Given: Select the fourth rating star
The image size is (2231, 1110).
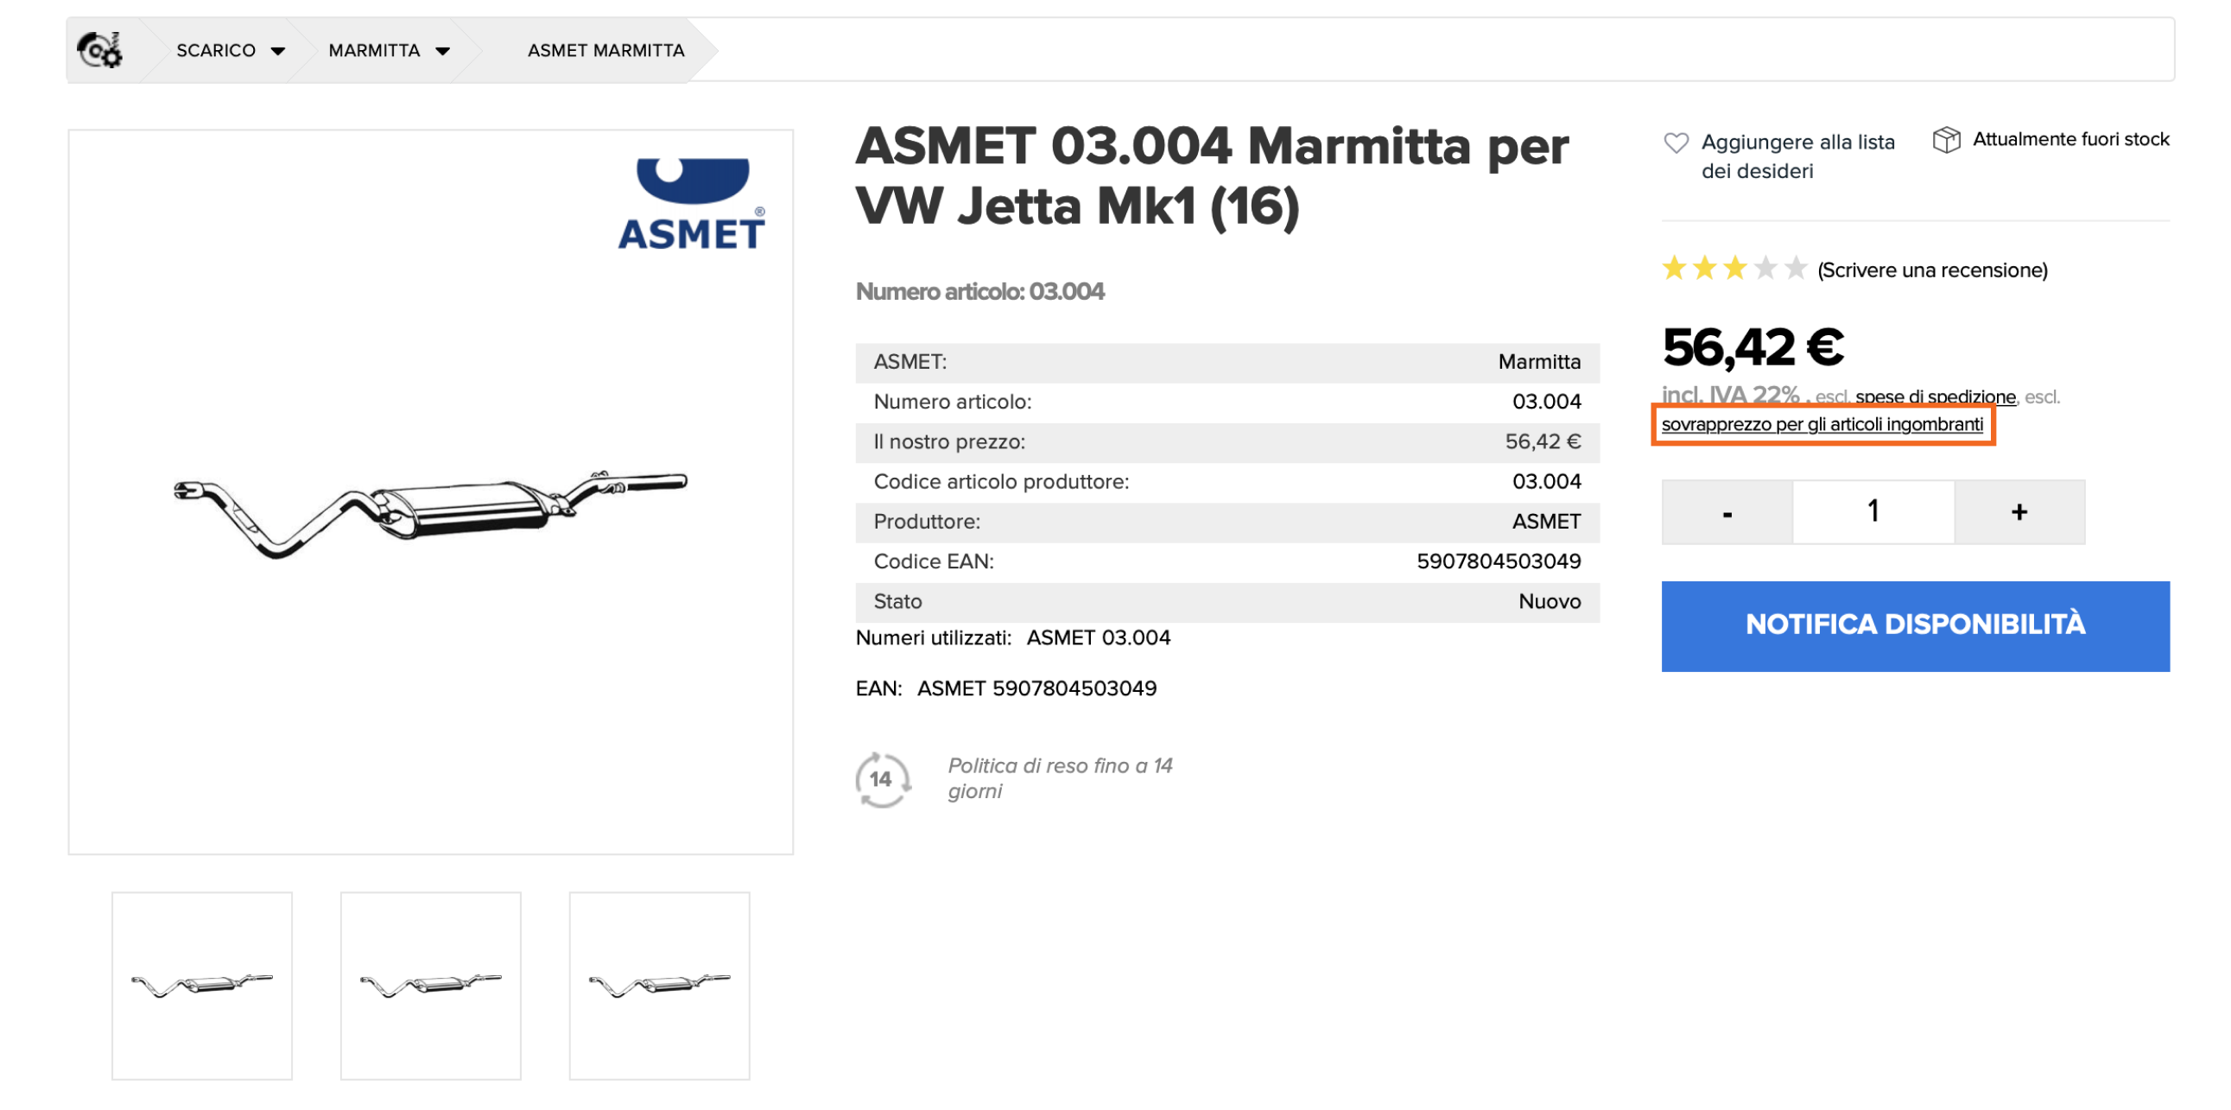Looking at the screenshot, I should (x=1765, y=269).
